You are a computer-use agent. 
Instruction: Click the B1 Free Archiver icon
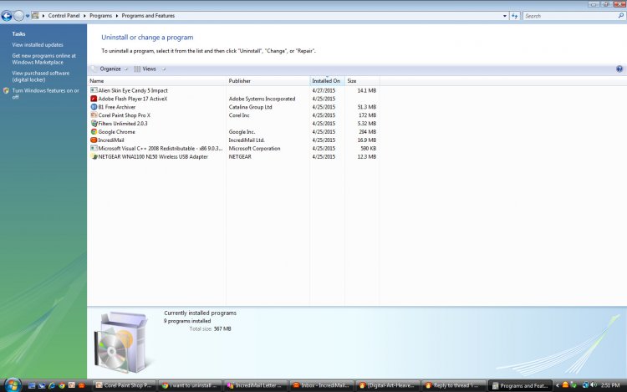click(94, 107)
